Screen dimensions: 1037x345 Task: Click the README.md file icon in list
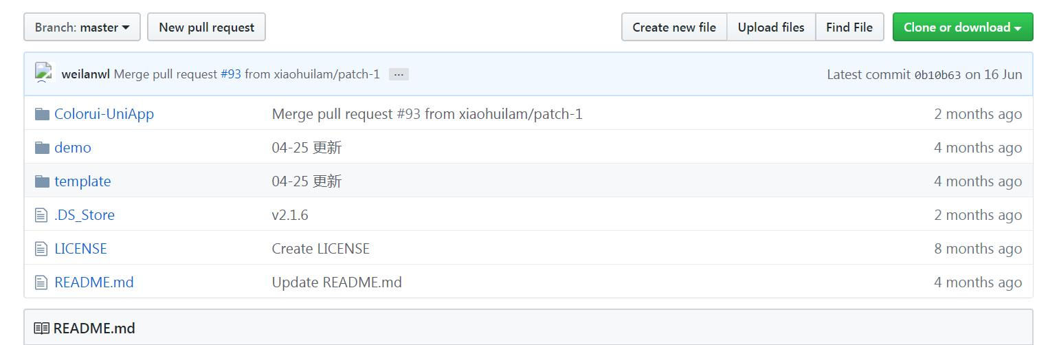(x=42, y=282)
